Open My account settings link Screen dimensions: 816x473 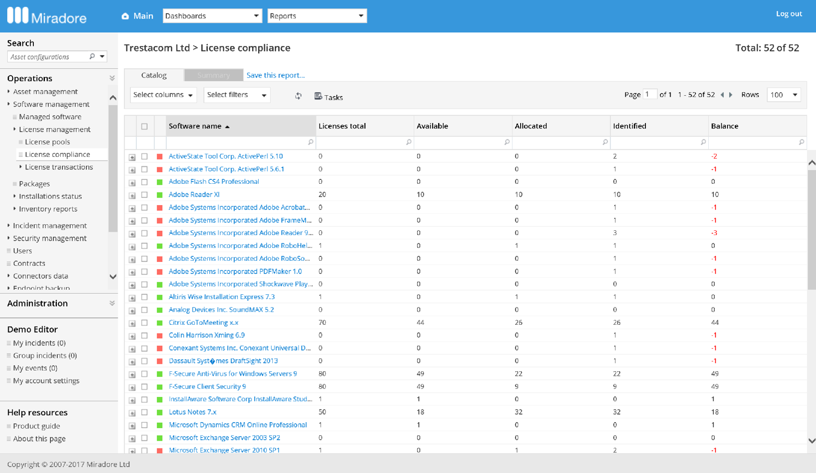(46, 381)
